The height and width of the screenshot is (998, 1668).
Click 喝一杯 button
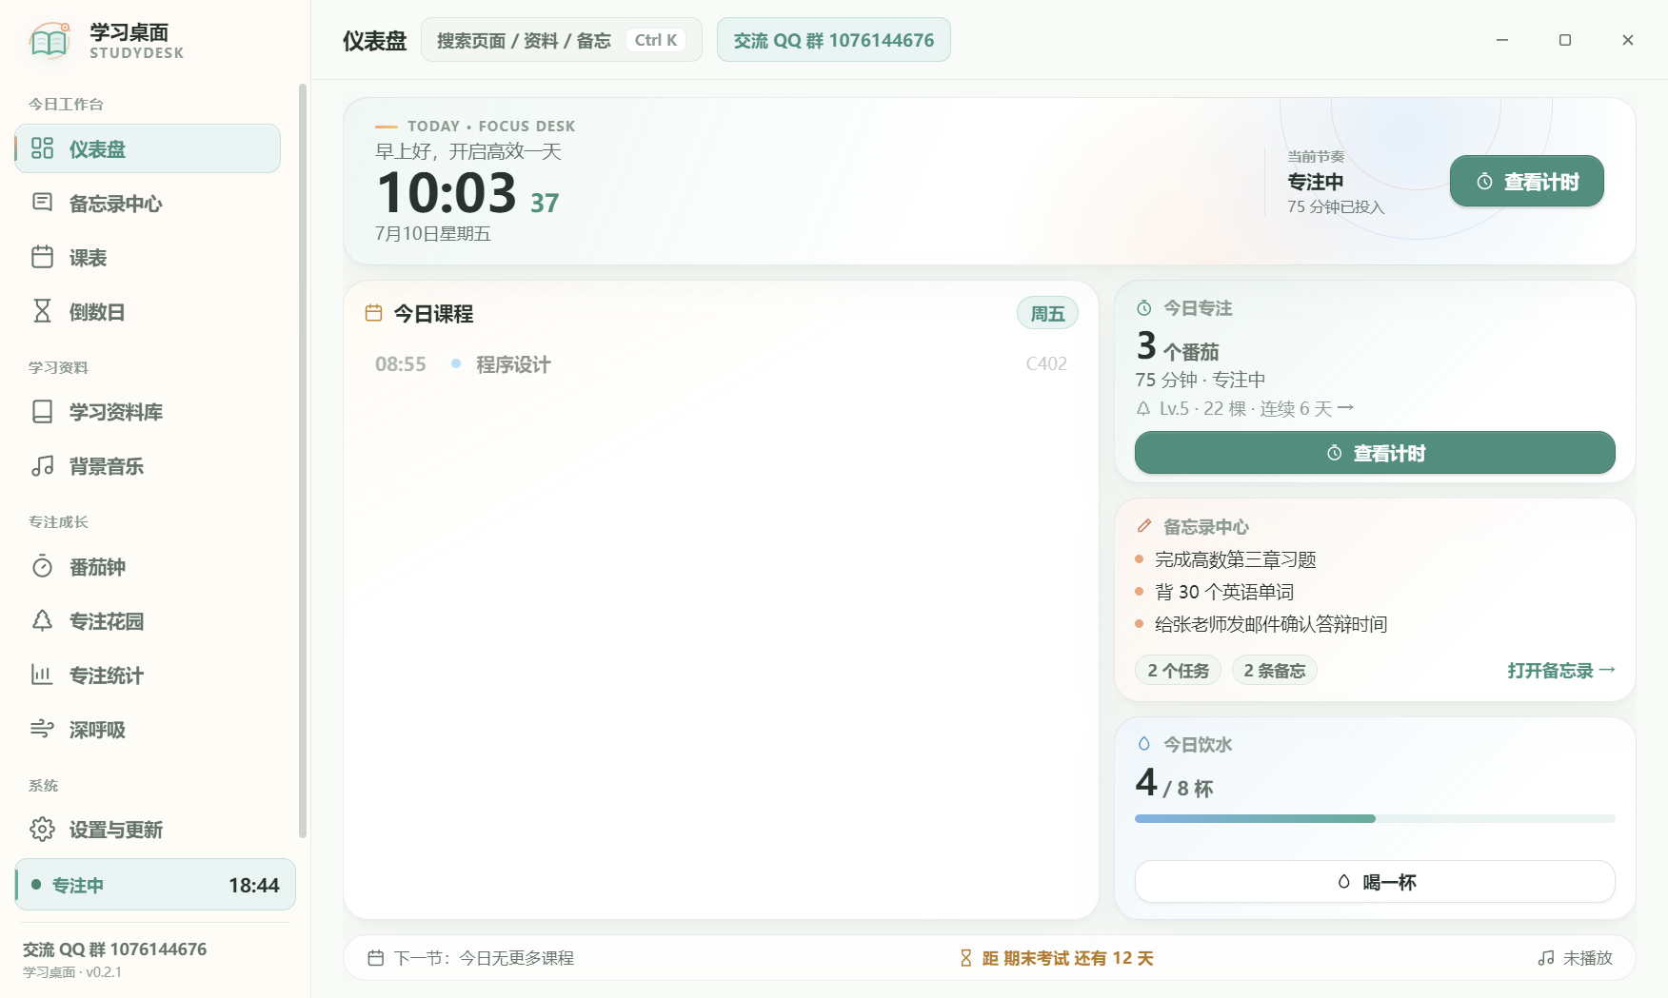point(1375,882)
